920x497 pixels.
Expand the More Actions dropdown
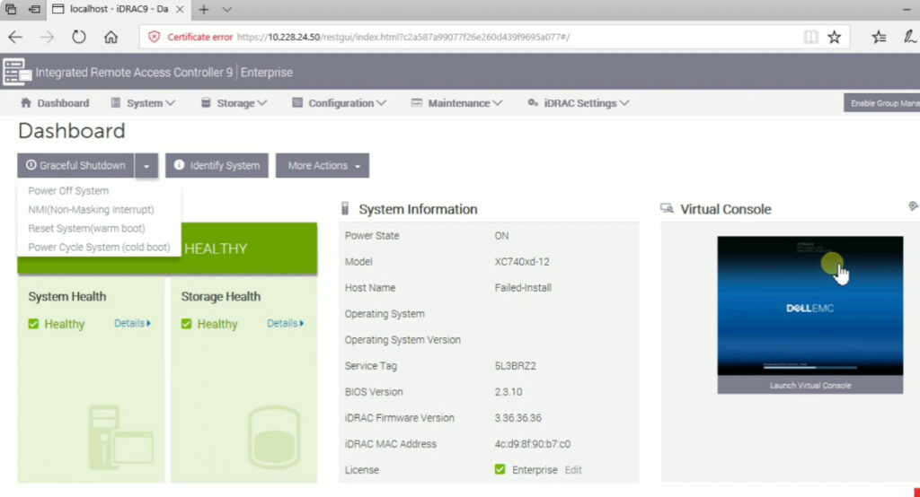pyautogui.click(x=323, y=166)
